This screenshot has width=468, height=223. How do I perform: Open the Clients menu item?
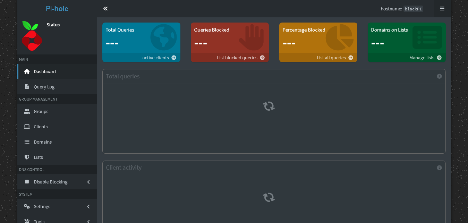click(x=41, y=127)
